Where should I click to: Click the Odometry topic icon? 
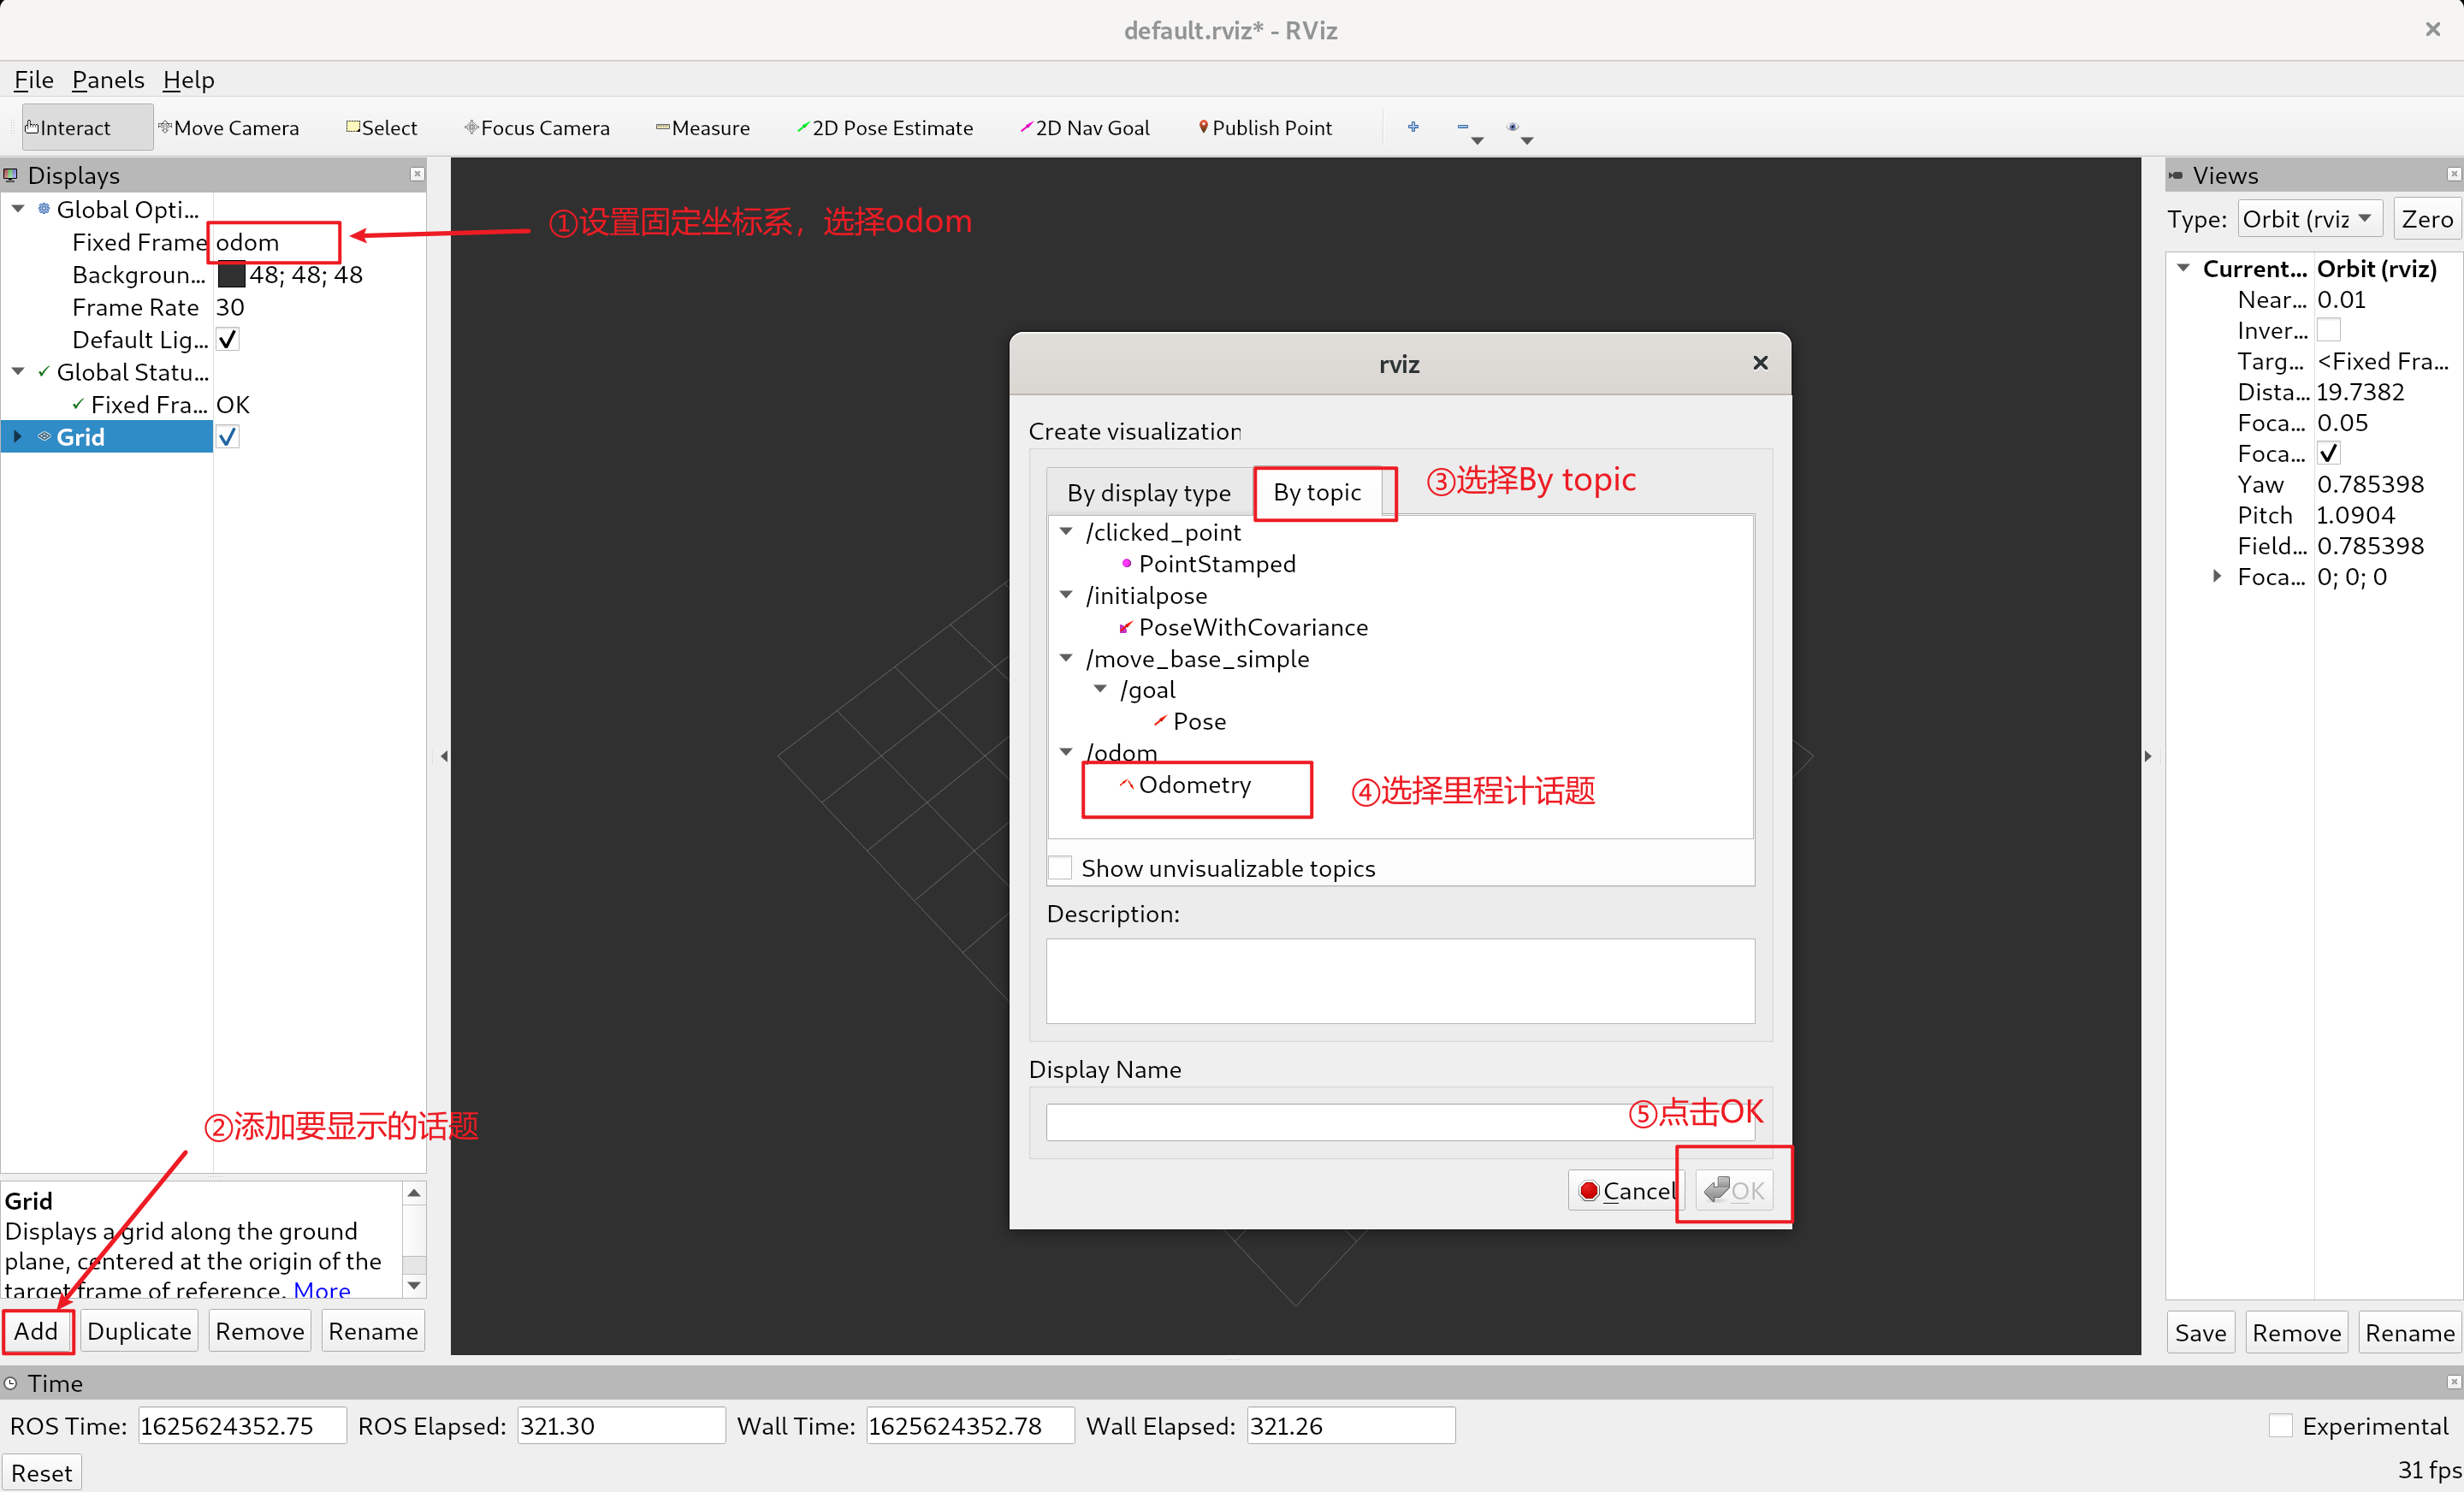pyautogui.click(x=1126, y=784)
